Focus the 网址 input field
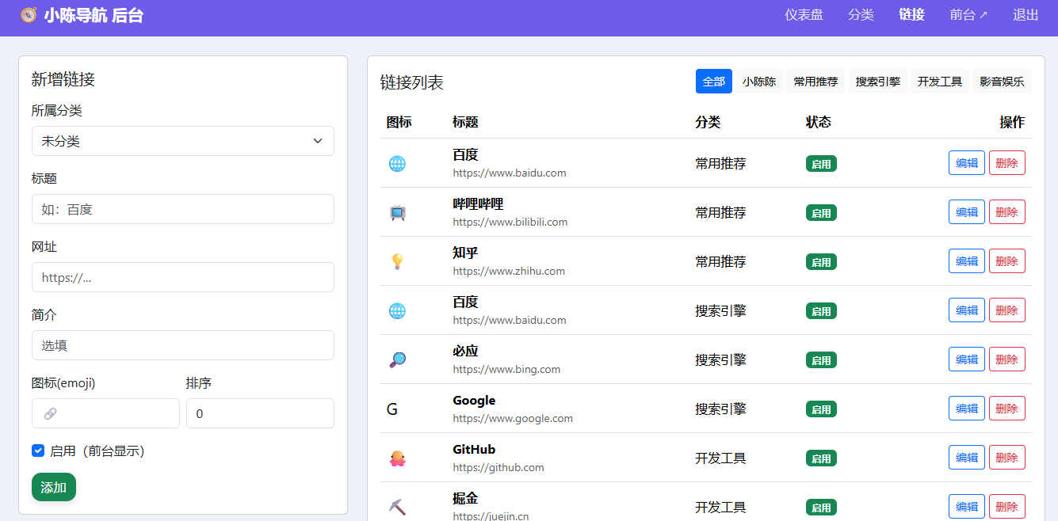Image resolution: width=1058 pixels, height=521 pixels. click(183, 277)
